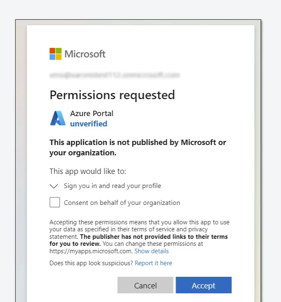Screen dimensions: 281x302
Task: Tick the organization consent checkbox
Action: point(55,202)
